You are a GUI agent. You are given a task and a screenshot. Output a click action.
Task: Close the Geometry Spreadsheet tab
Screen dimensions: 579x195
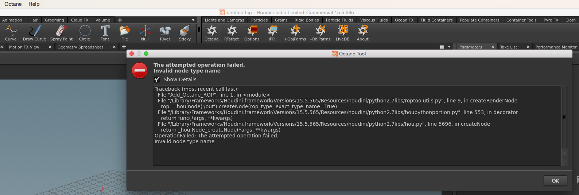click(114, 47)
